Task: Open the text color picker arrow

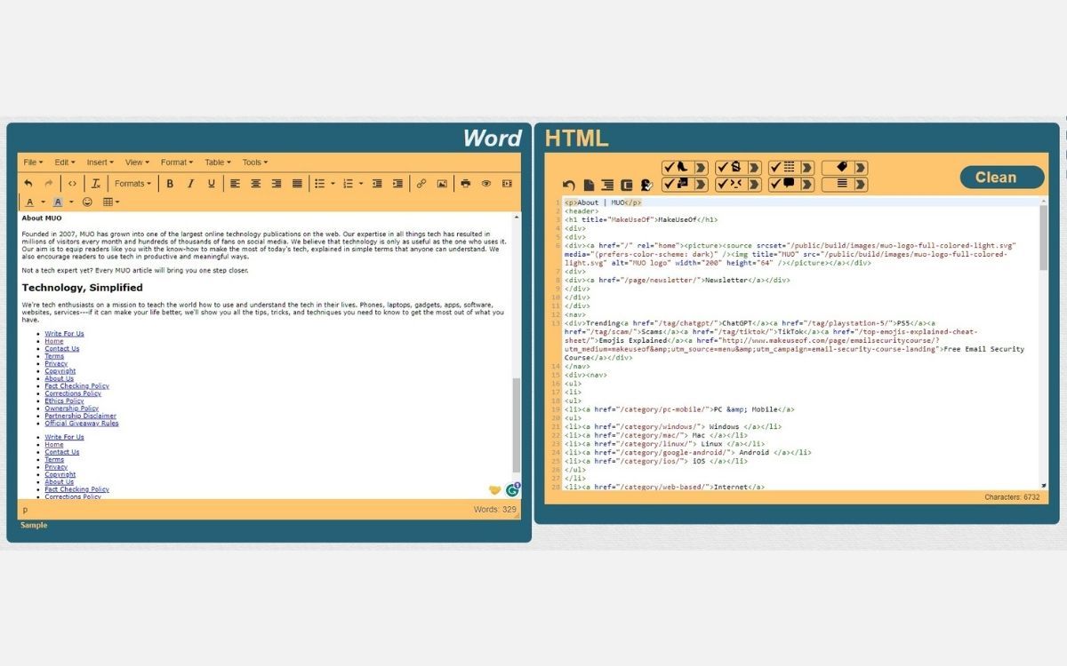Action: pos(43,202)
